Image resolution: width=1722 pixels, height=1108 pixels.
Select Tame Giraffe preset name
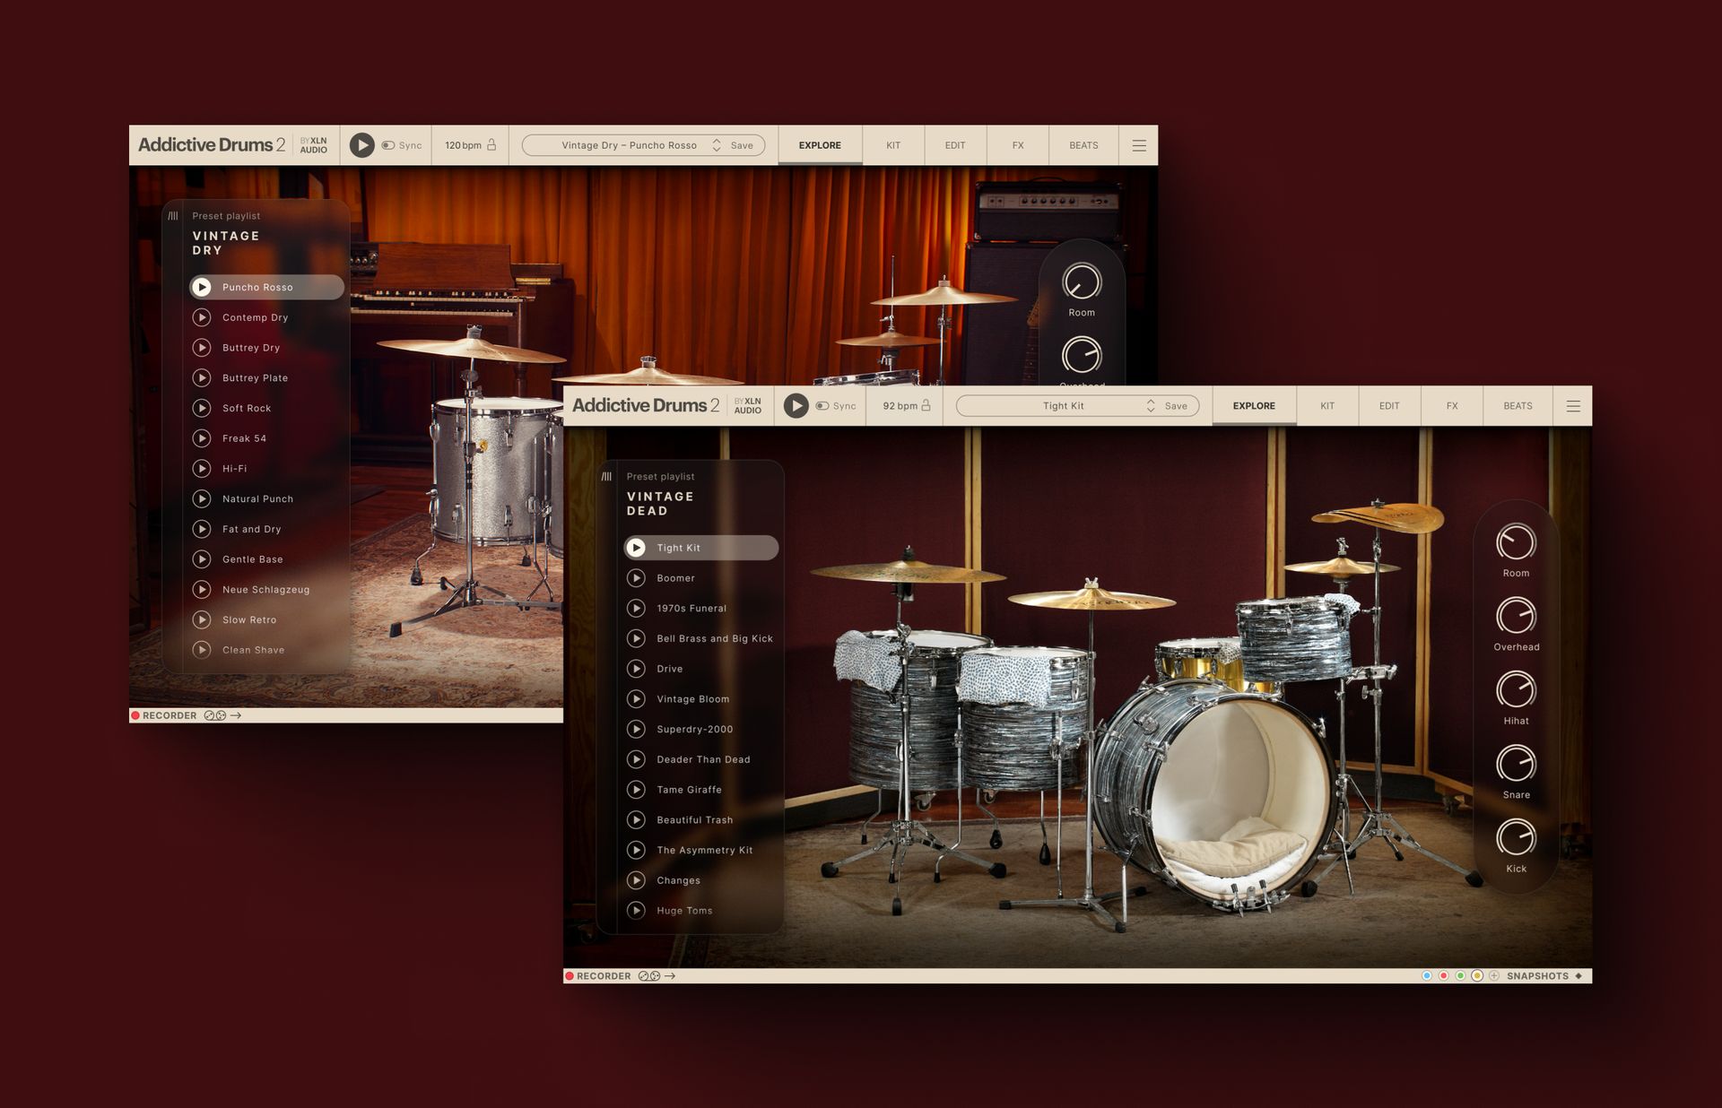coord(689,790)
